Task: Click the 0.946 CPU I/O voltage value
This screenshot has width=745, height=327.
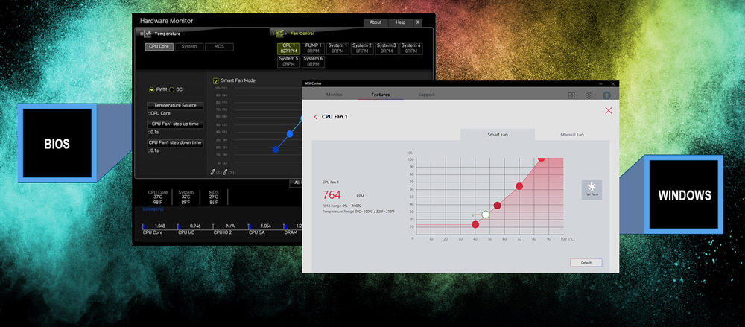Action: pyautogui.click(x=195, y=226)
